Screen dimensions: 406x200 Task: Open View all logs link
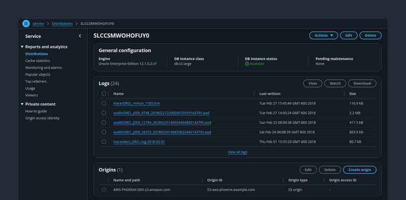238,152
